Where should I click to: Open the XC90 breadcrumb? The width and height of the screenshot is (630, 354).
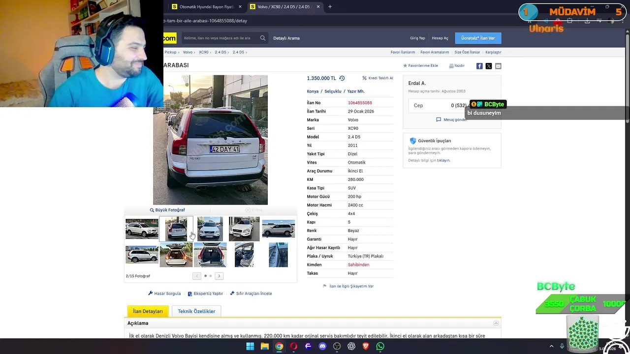tap(204, 52)
